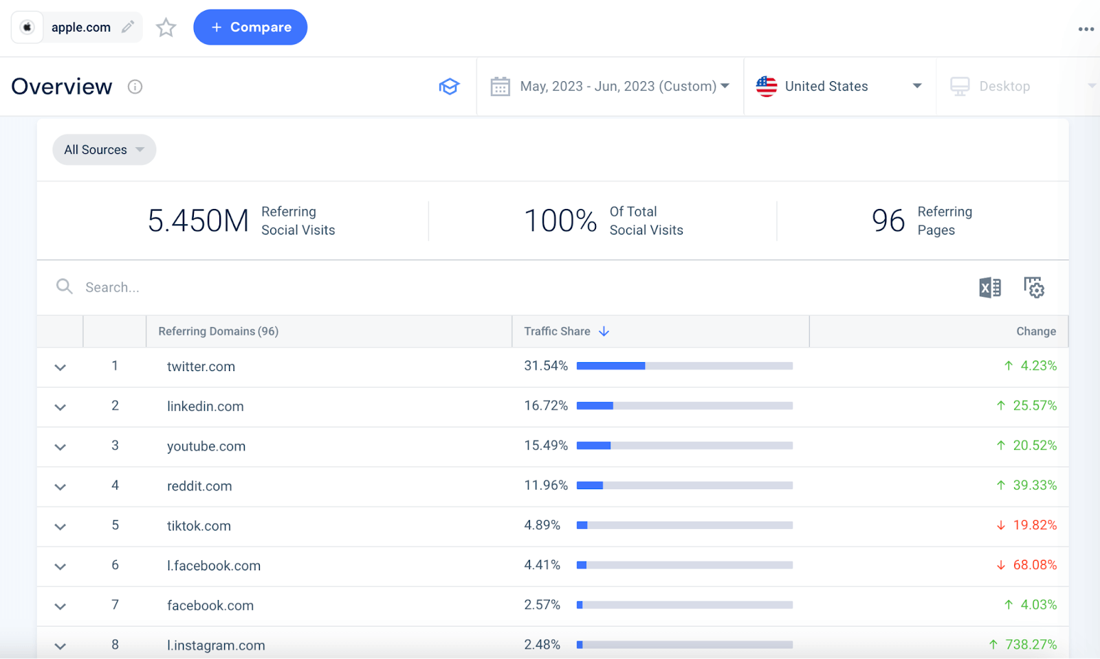Click the United States flag icon
This screenshot has width=1100, height=659.
767,87
